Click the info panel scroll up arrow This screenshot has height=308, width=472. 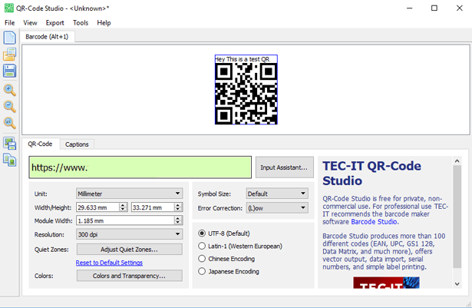point(457,161)
